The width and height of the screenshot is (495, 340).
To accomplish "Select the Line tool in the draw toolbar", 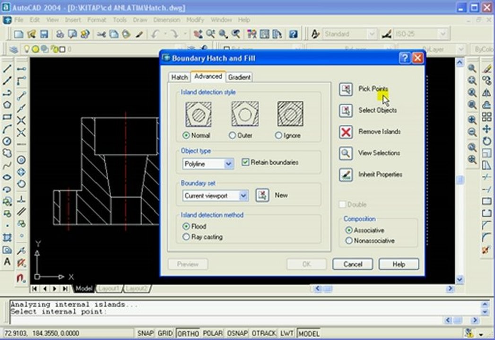I will click(x=7, y=68).
